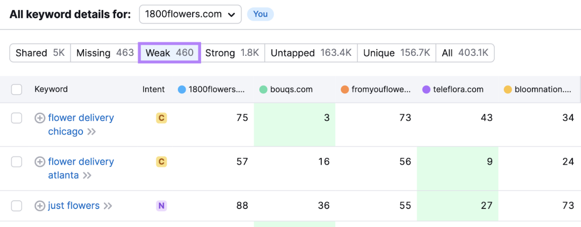Click the C intent badge for chicago row

tap(161, 118)
